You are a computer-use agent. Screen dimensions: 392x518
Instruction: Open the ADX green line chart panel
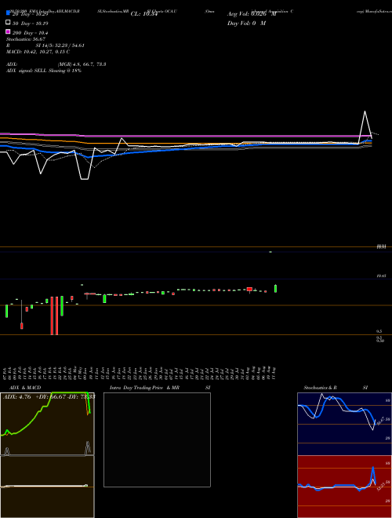[47, 424]
